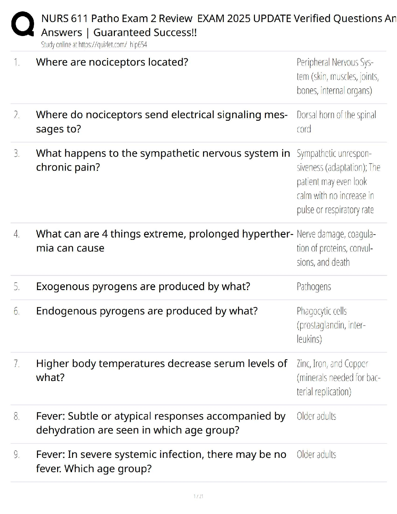Click the 'Nerve damage, coagulation' answer

pyautogui.click(x=336, y=248)
